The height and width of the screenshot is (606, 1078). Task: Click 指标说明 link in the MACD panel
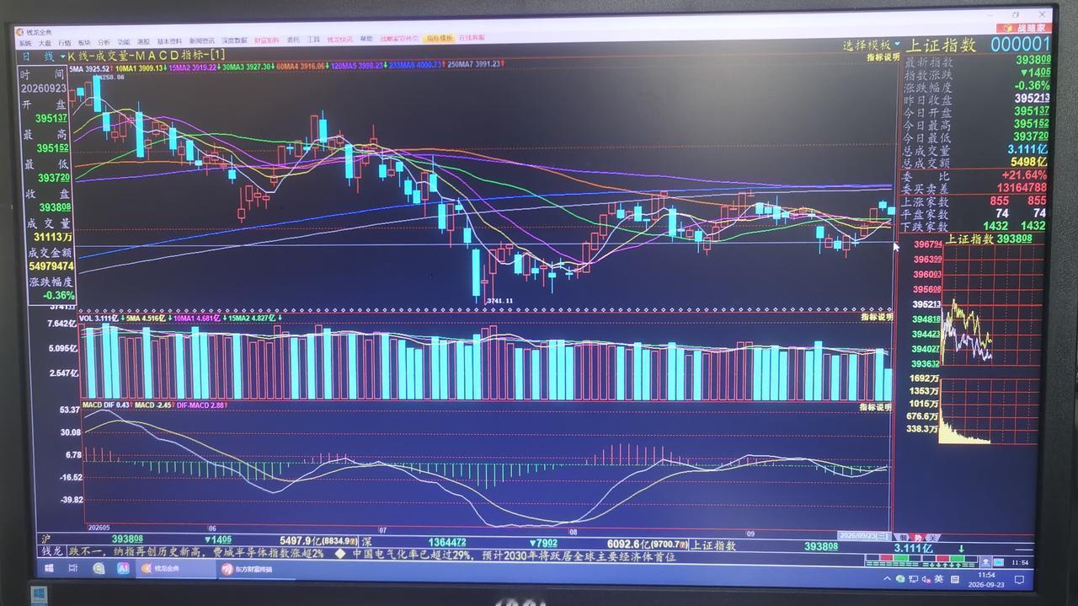[x=875, y=407]
